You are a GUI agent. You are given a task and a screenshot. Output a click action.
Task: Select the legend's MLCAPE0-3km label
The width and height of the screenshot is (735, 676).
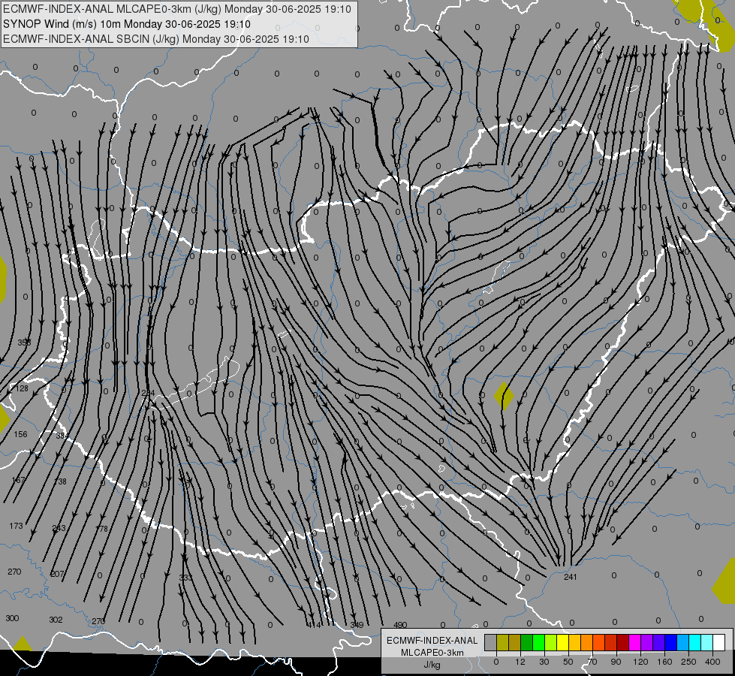[432, 653]
